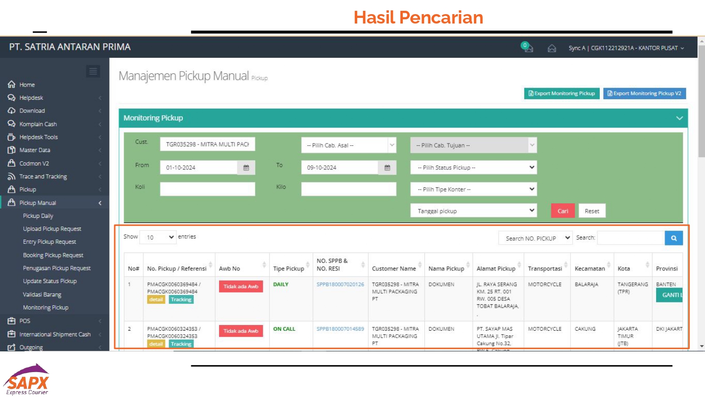Click the Codmon V2 lock icon
Image resolution: width=705 pixels, height=397 pixels.
tap(12, 163)
